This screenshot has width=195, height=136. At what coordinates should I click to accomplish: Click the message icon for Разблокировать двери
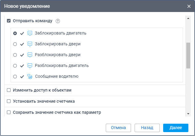click(30, 55)
